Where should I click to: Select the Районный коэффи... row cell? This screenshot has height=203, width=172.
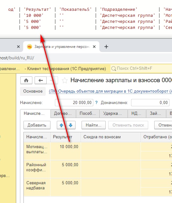(x=37, y=169)
